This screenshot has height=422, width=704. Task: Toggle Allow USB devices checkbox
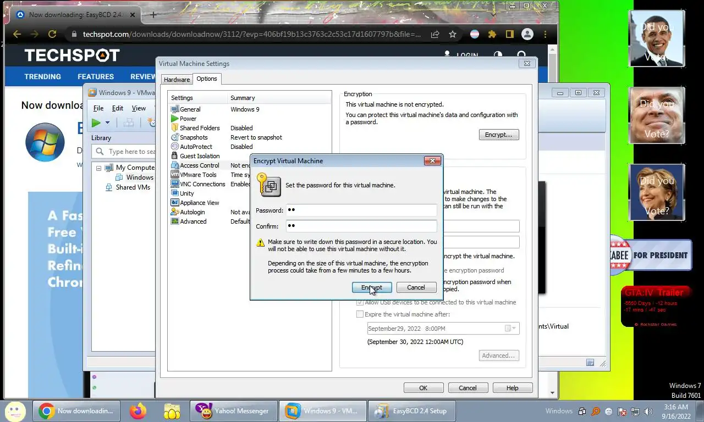360,302
